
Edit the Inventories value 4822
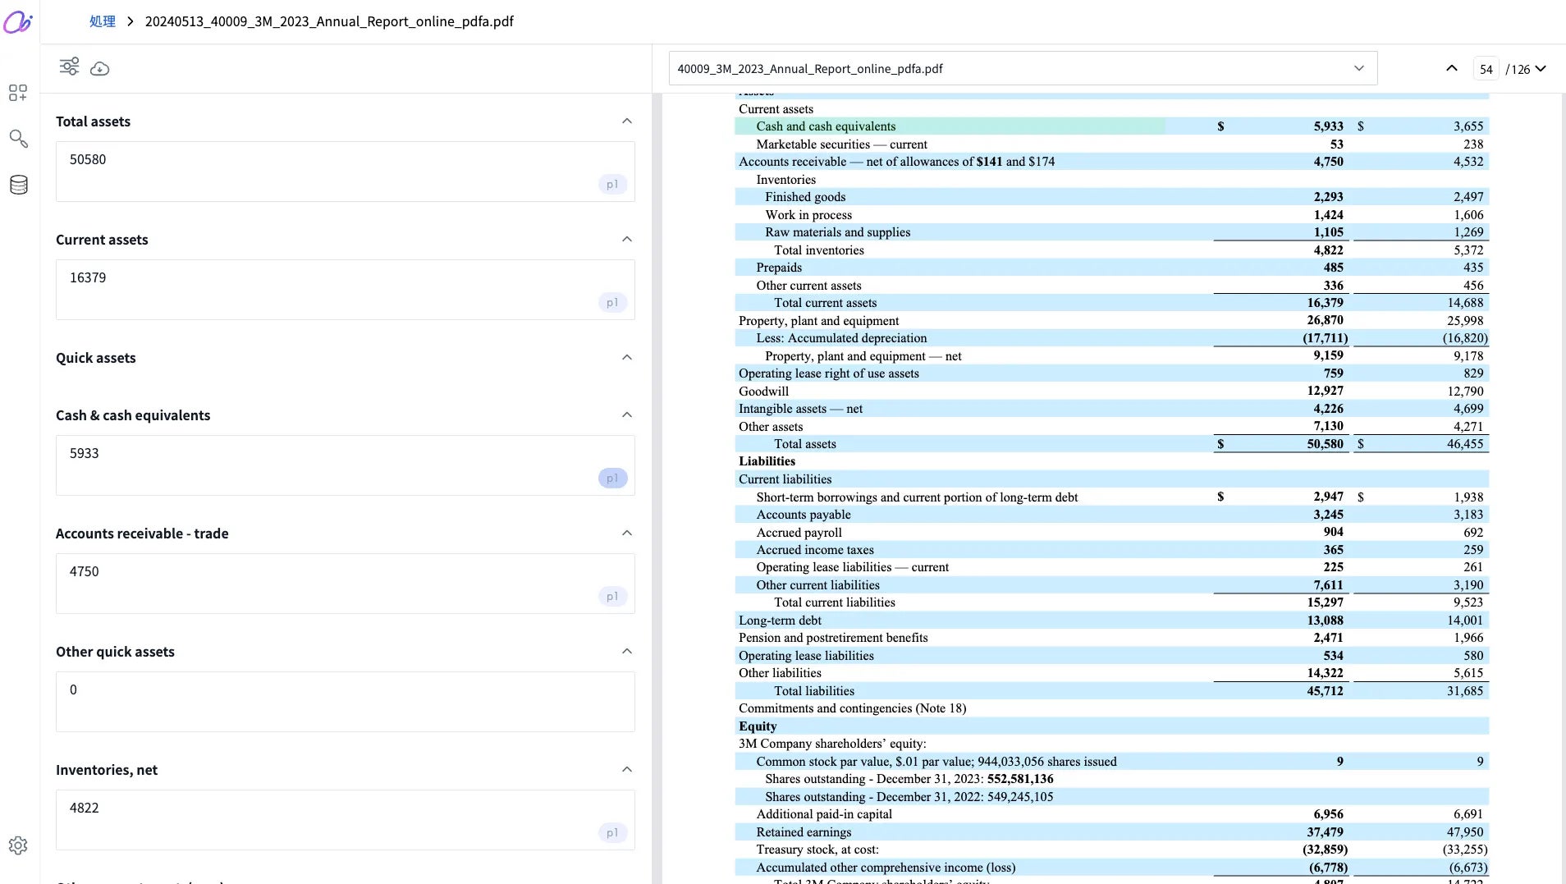tap(345, 820)
